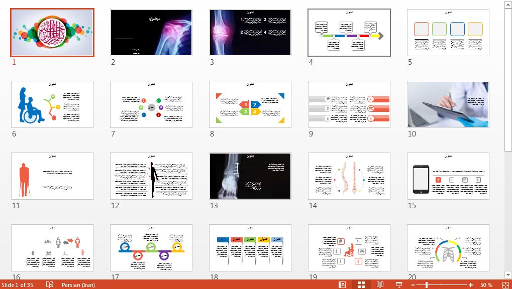
Task: Click the Slide 1 of 35 indicator
Action: coord(17,285)
